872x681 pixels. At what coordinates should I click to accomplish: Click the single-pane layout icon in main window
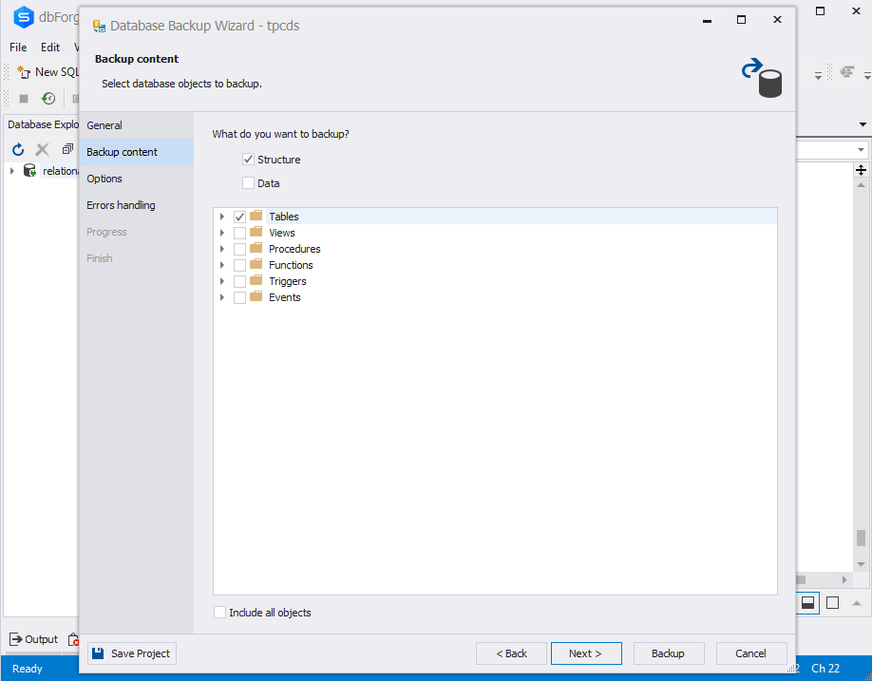tap(832, 602)
